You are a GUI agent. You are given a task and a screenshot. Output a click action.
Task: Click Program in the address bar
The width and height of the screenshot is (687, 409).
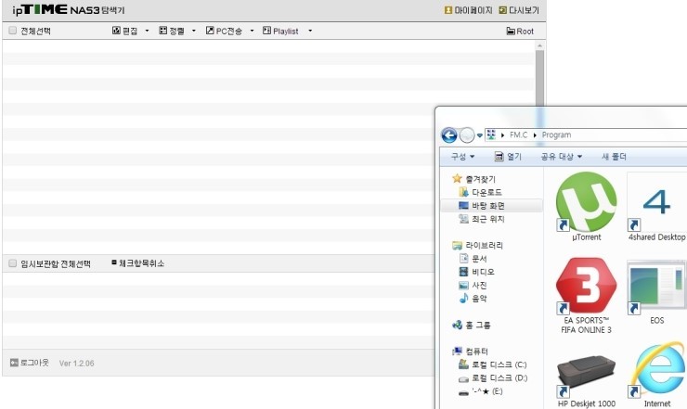tap(556, 134)
